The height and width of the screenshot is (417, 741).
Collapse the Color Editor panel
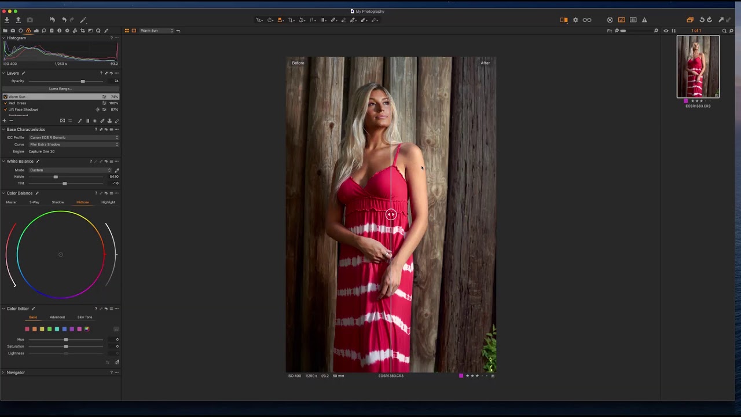(x=3, y=309)
